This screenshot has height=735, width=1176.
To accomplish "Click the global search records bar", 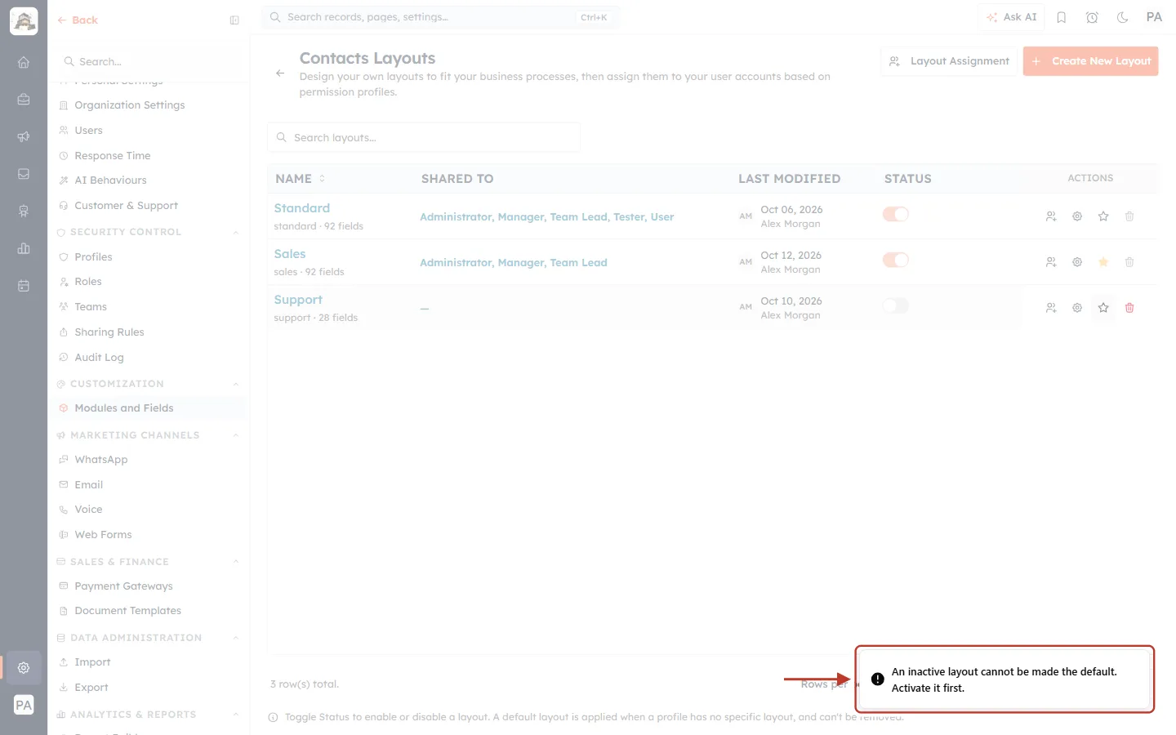I will pos(440,17).
